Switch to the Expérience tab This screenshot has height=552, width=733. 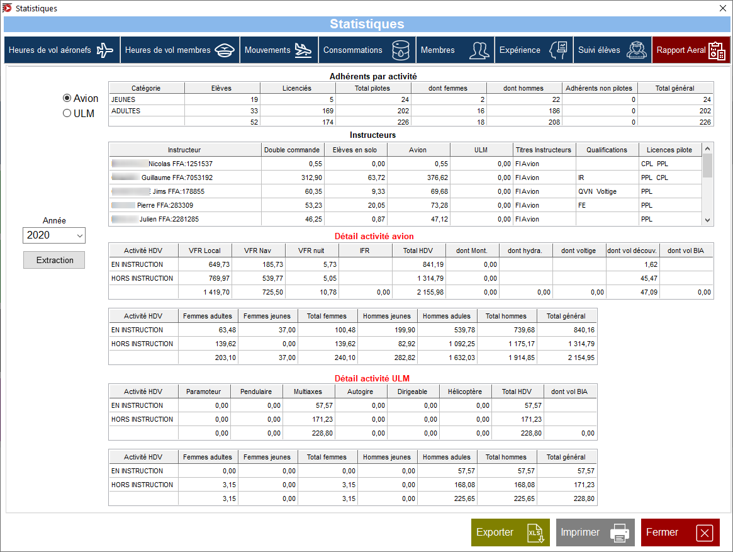click(534, 50)
